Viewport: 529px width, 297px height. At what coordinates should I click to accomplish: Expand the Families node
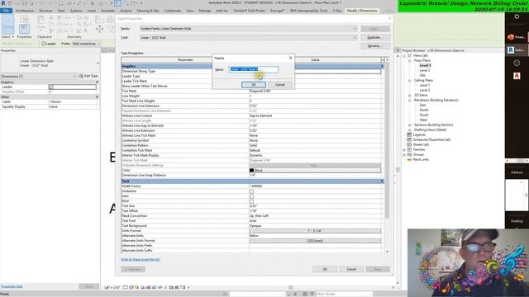click(x=404, y=149)
